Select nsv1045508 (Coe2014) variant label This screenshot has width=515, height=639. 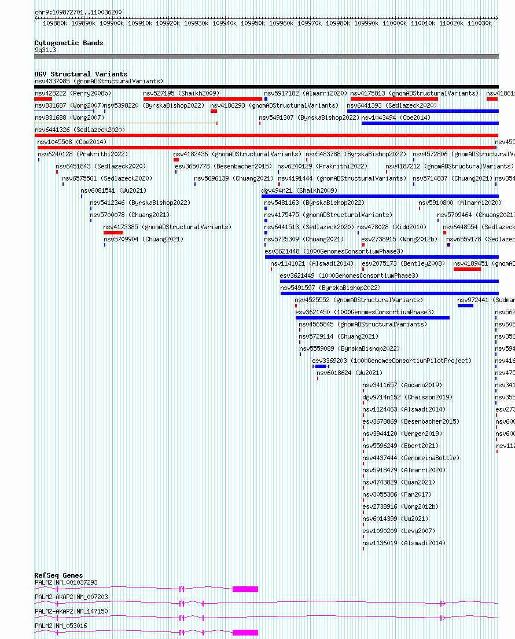coord(72,142)
